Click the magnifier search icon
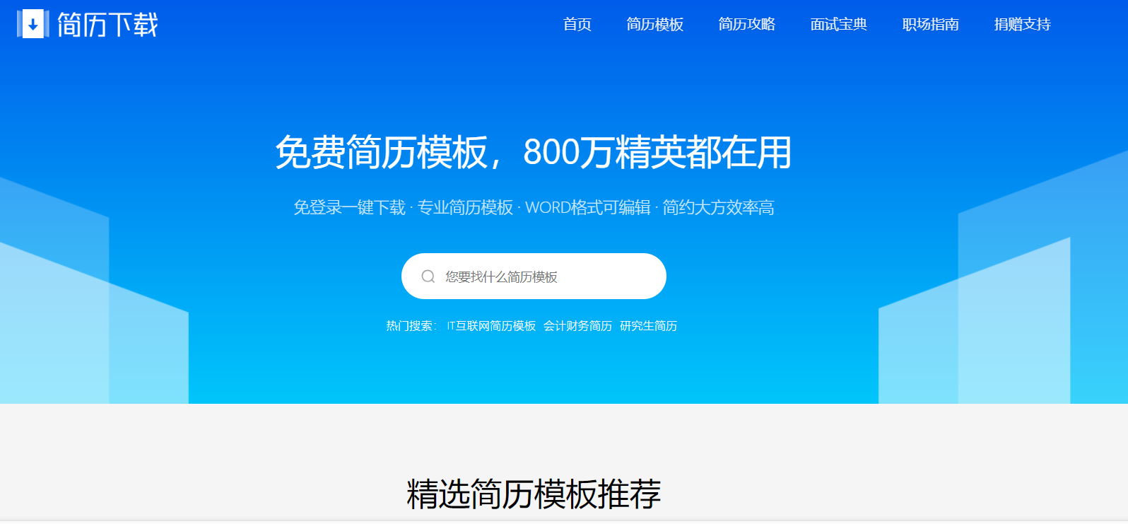The image size is (1128, 524). coord(428,276)
